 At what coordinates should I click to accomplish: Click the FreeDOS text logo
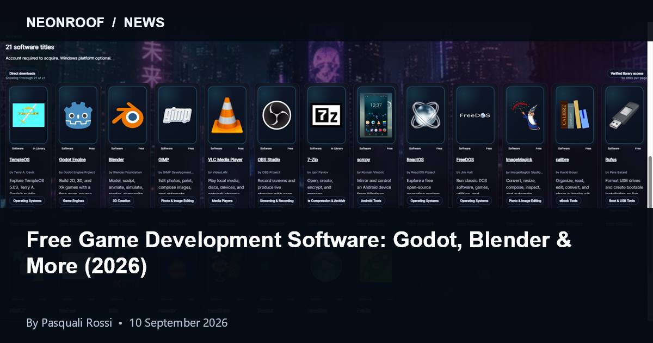coord(475,115)
